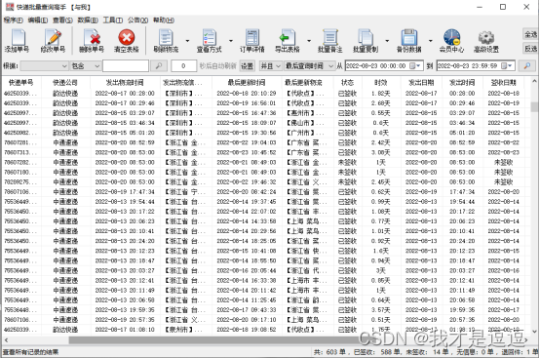Expand the arrow beside 刷新物流
This screenshot has height=358, width=540.
pos(188,41)
